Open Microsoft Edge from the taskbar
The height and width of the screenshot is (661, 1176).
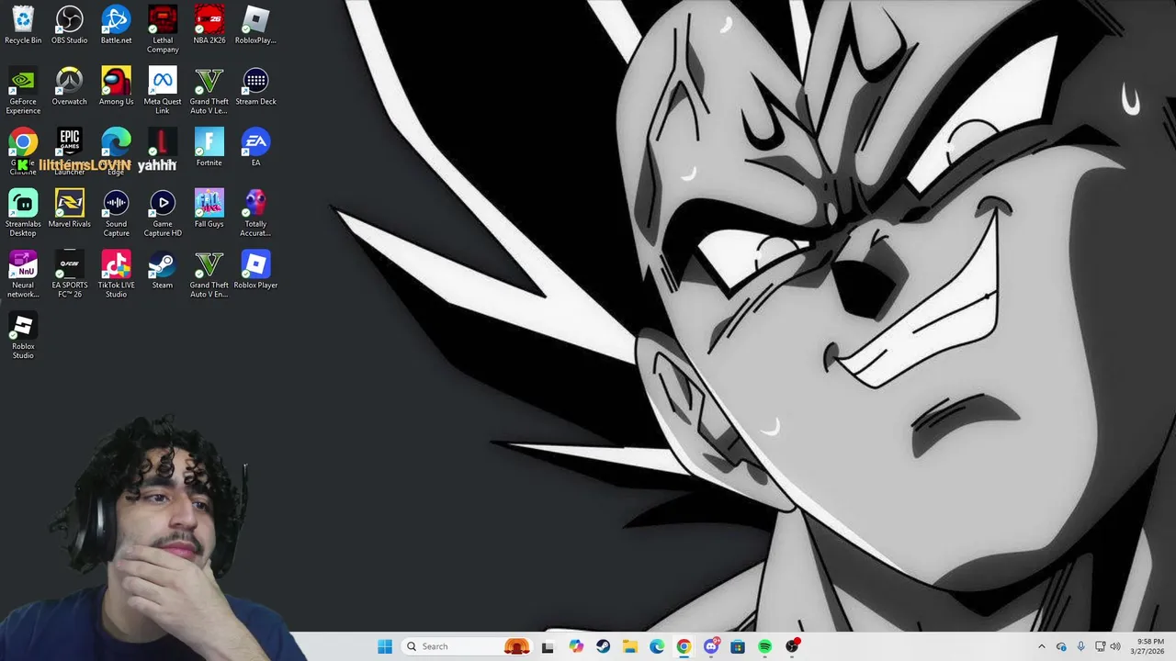tap(657, 646)
